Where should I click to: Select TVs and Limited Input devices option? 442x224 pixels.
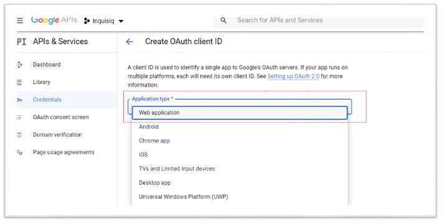click(240, 169)
